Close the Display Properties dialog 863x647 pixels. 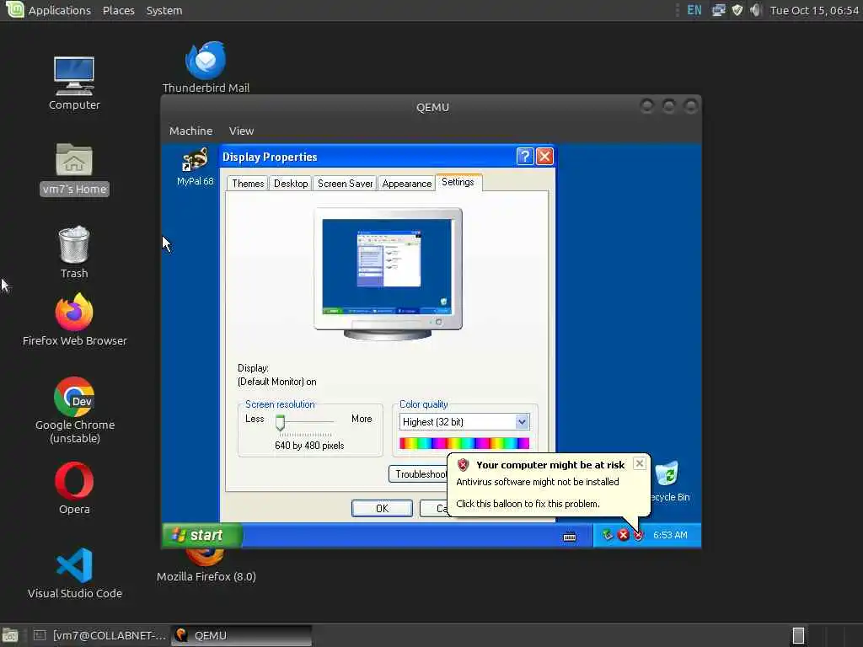544,157
